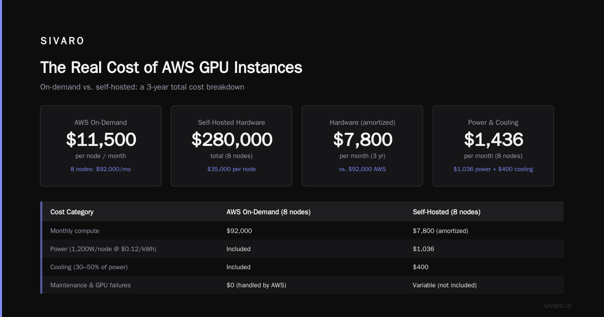Viewport: 604px width, 317px height.
Task: Click the 'Power (1,200W/node @ $0.12/kWh)' row label
Action: 103,249
